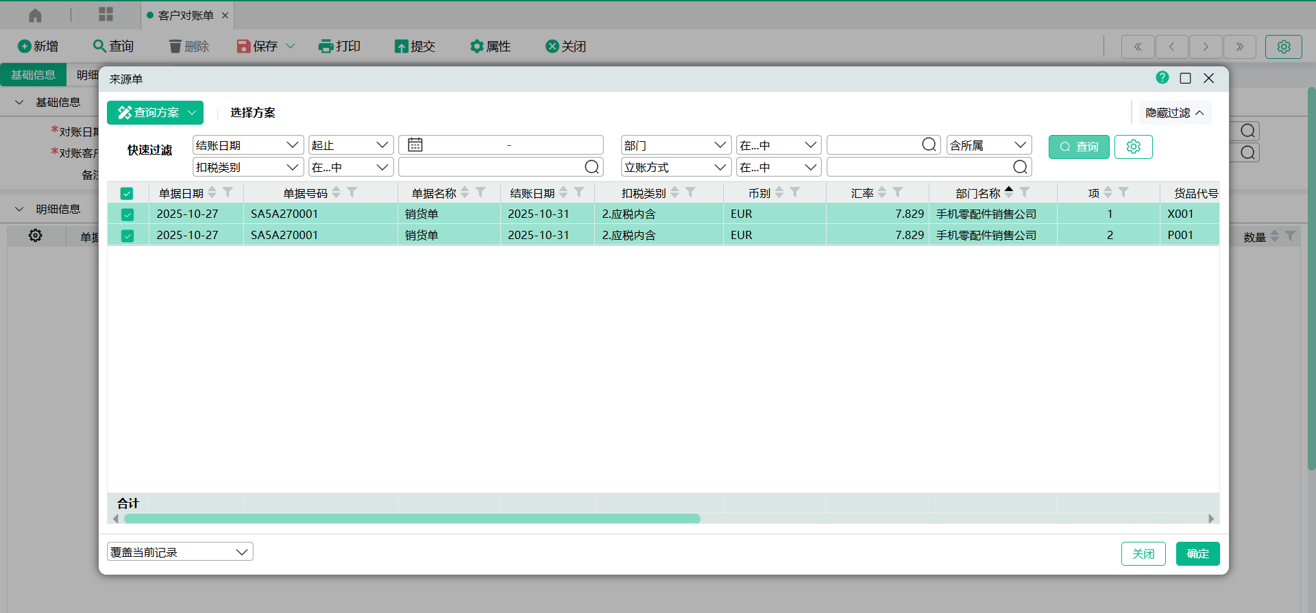Open filter settings gear beside 查询 button
Viewport: 1316px width, 613px height.
pos(1133,147)
